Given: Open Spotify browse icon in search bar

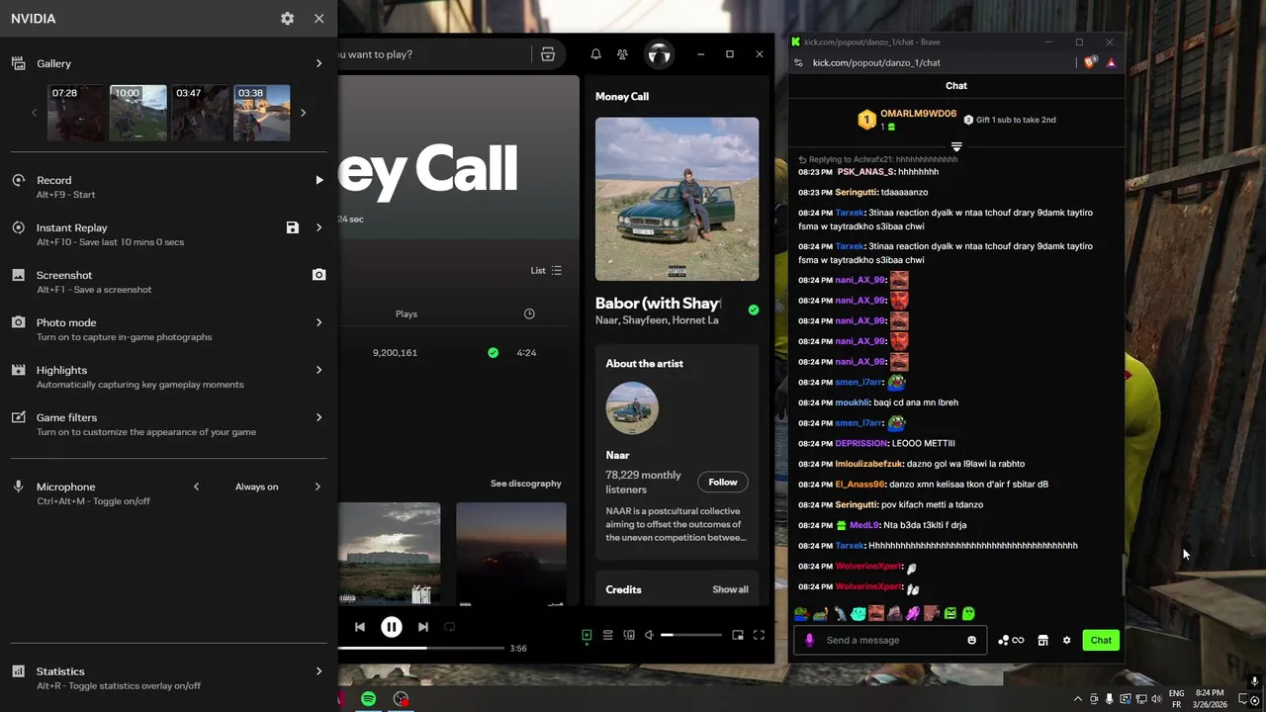Looking at the screenshot, I should 548,54.
